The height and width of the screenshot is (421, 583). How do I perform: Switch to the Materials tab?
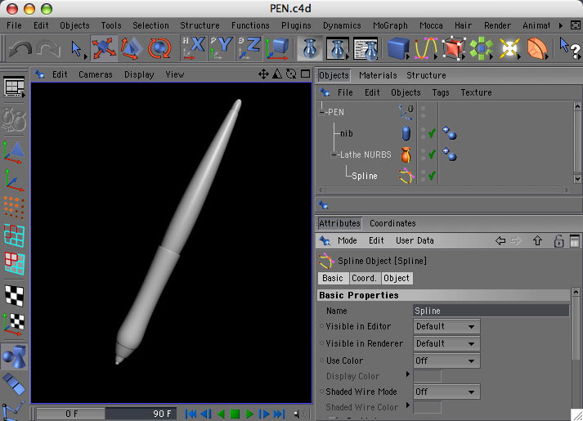point(378,75)
